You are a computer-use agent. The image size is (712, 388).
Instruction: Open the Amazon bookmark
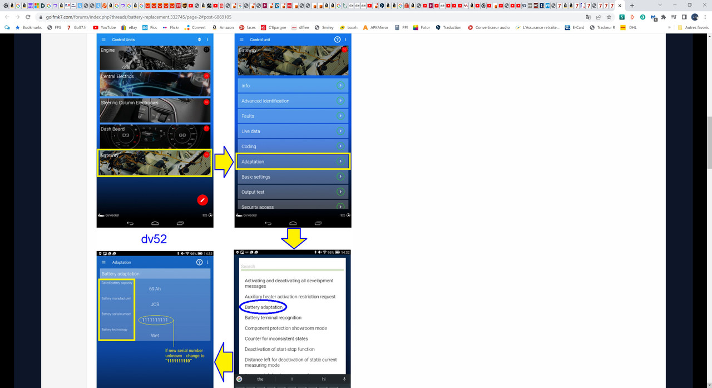[222, 27]
